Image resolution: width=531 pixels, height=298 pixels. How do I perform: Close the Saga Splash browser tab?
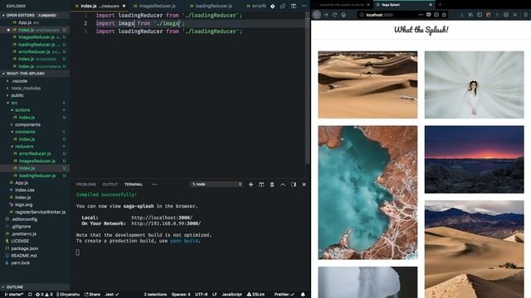(x=431, y=5)
